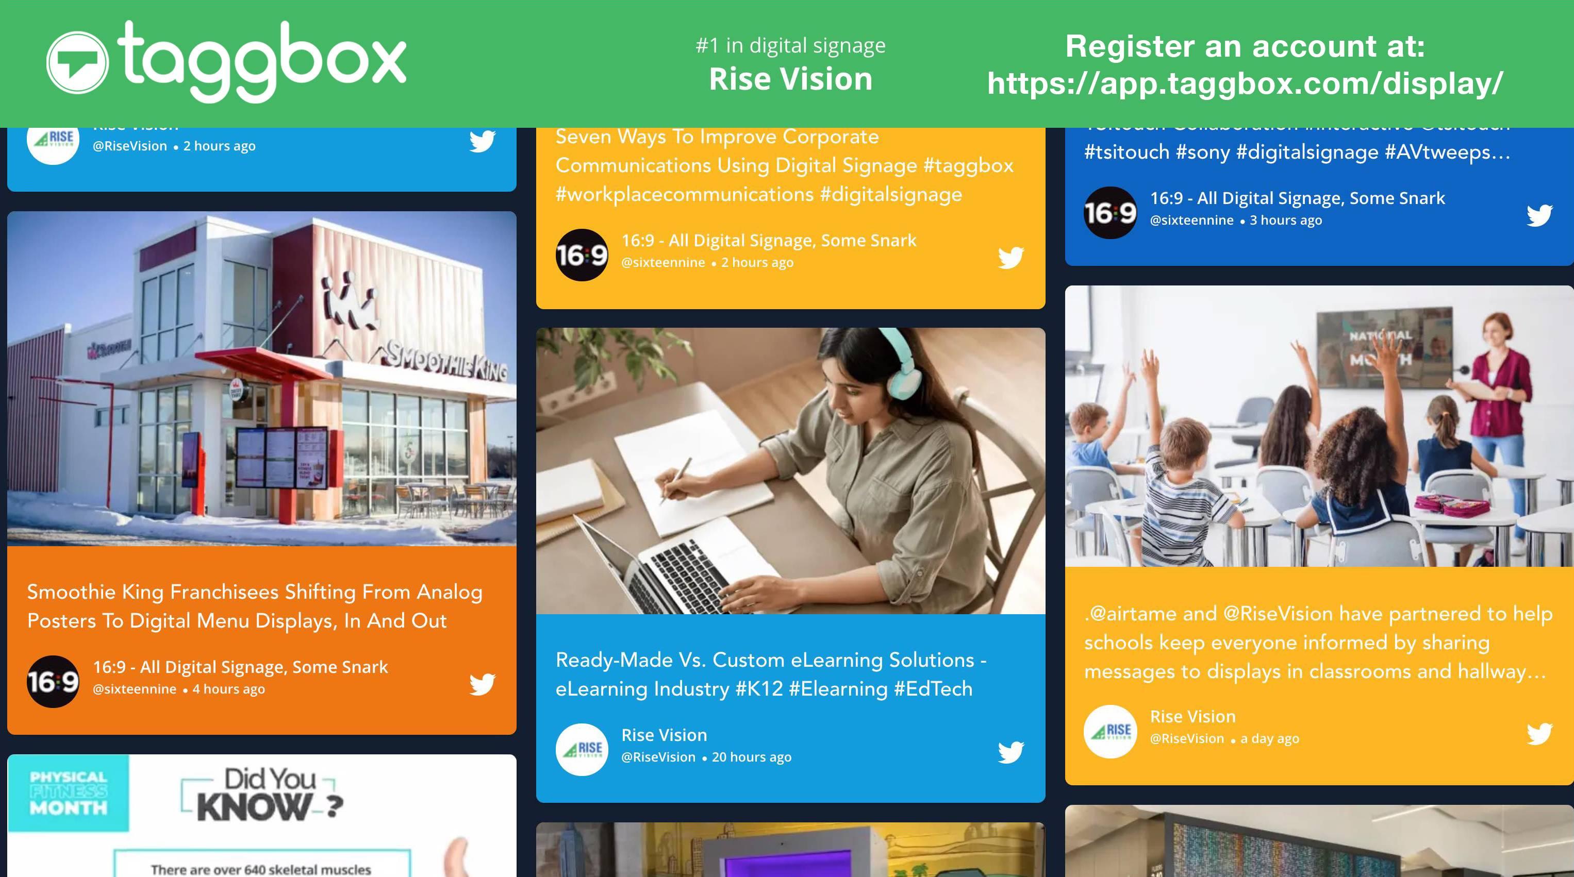Click Twitter bird on the eLearning Solutions card
1574x877 pixels.
[x=1010, y=751]
